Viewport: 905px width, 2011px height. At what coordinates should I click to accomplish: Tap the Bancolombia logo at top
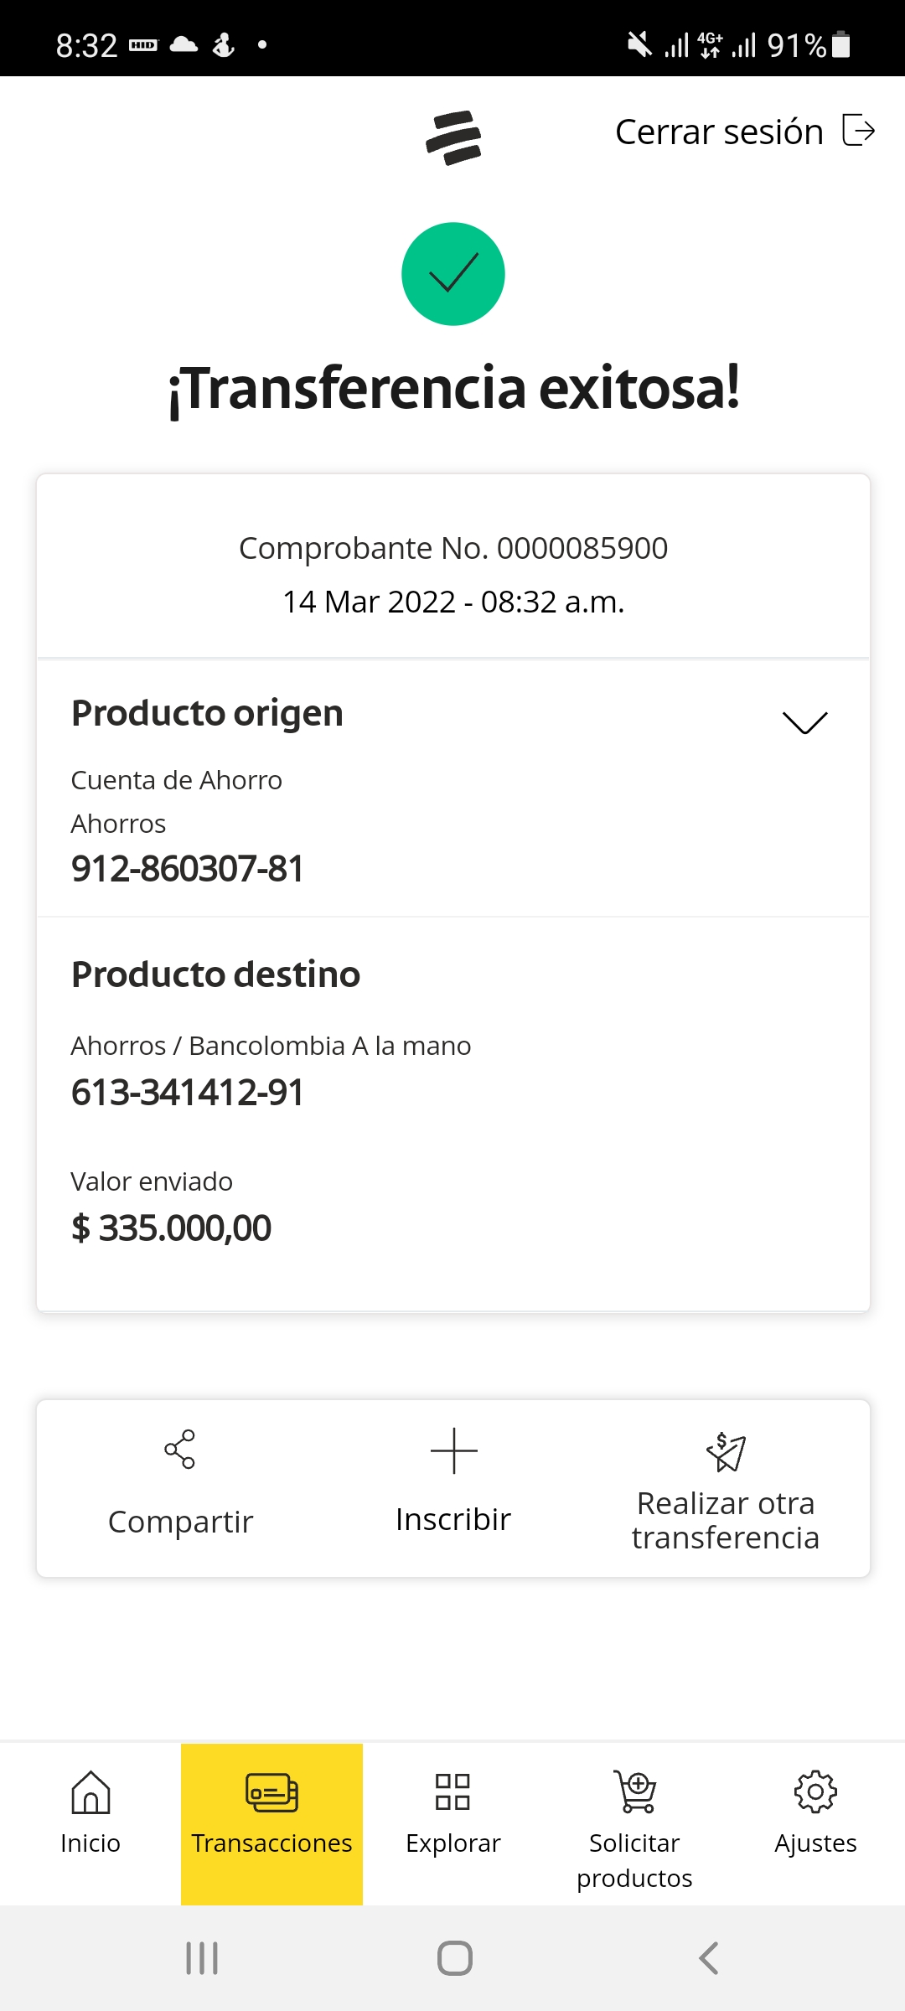point(453,137)
